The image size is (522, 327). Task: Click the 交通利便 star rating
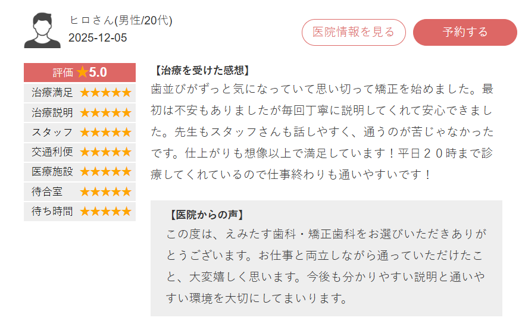pyautogui.click(x=105, y=152)
